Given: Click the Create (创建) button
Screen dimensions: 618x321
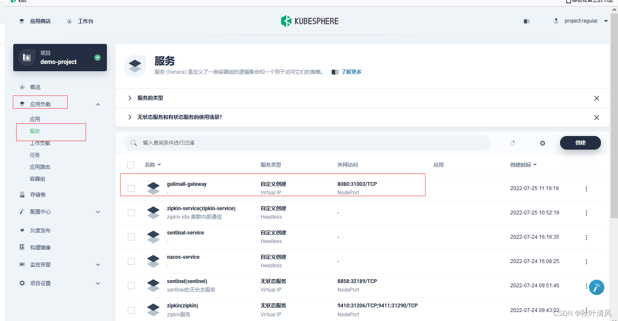Looking at the screenshot, I should 580,143.
